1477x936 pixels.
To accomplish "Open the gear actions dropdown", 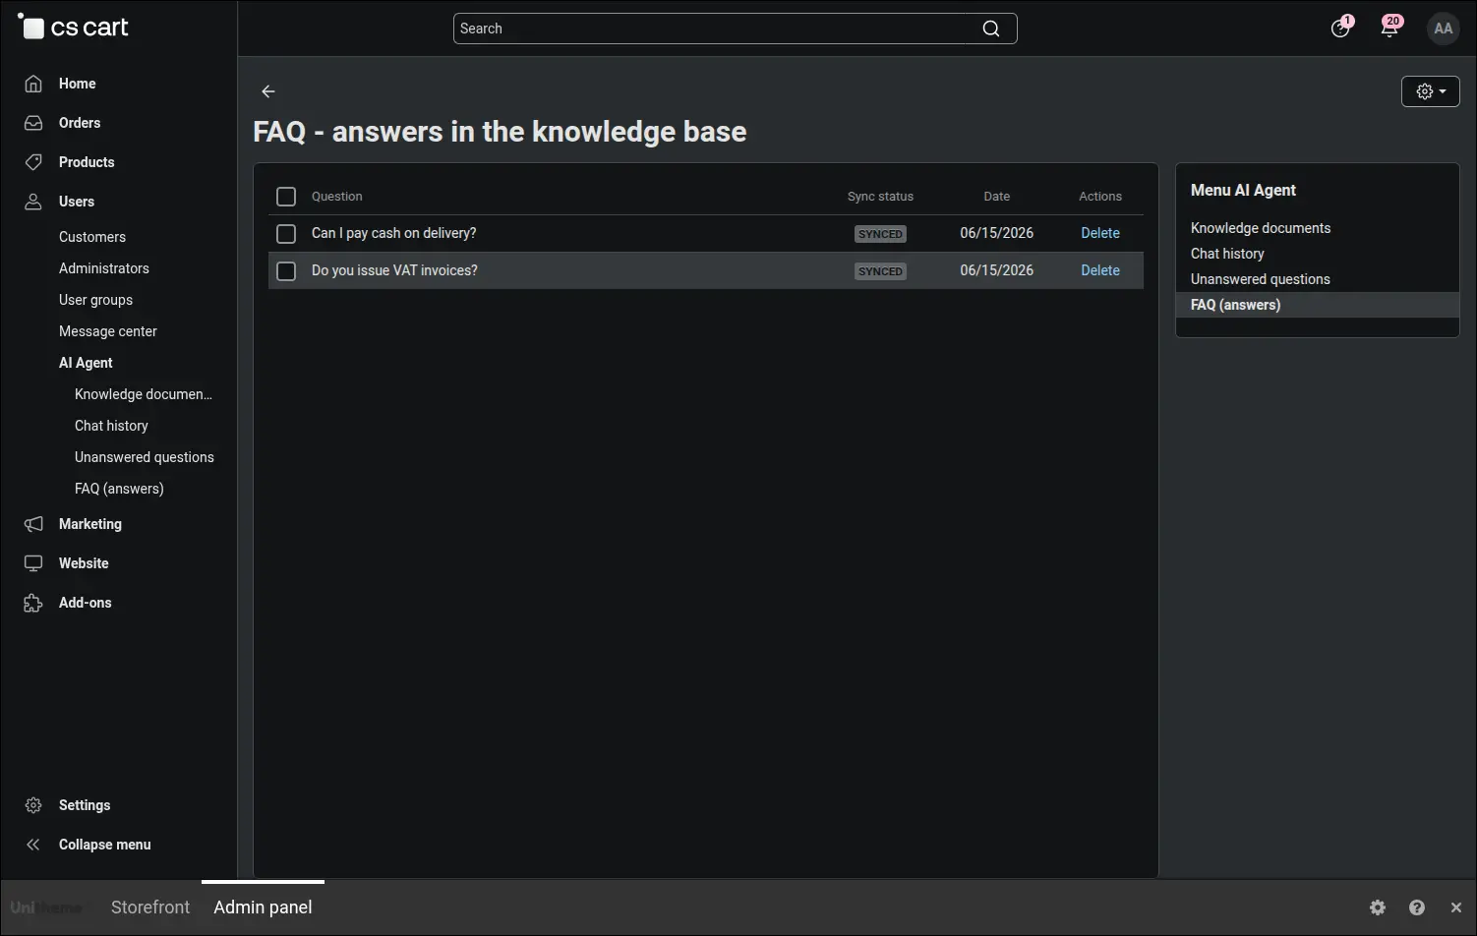I will (1430, 91).
